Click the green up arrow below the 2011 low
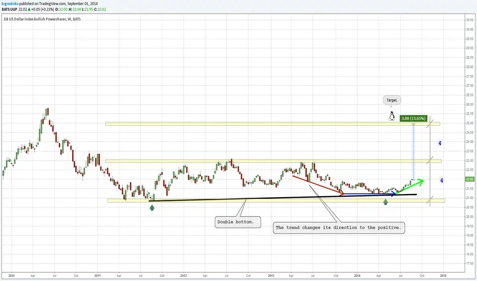This screenshot has height=281, width=477. coord(152,207)
